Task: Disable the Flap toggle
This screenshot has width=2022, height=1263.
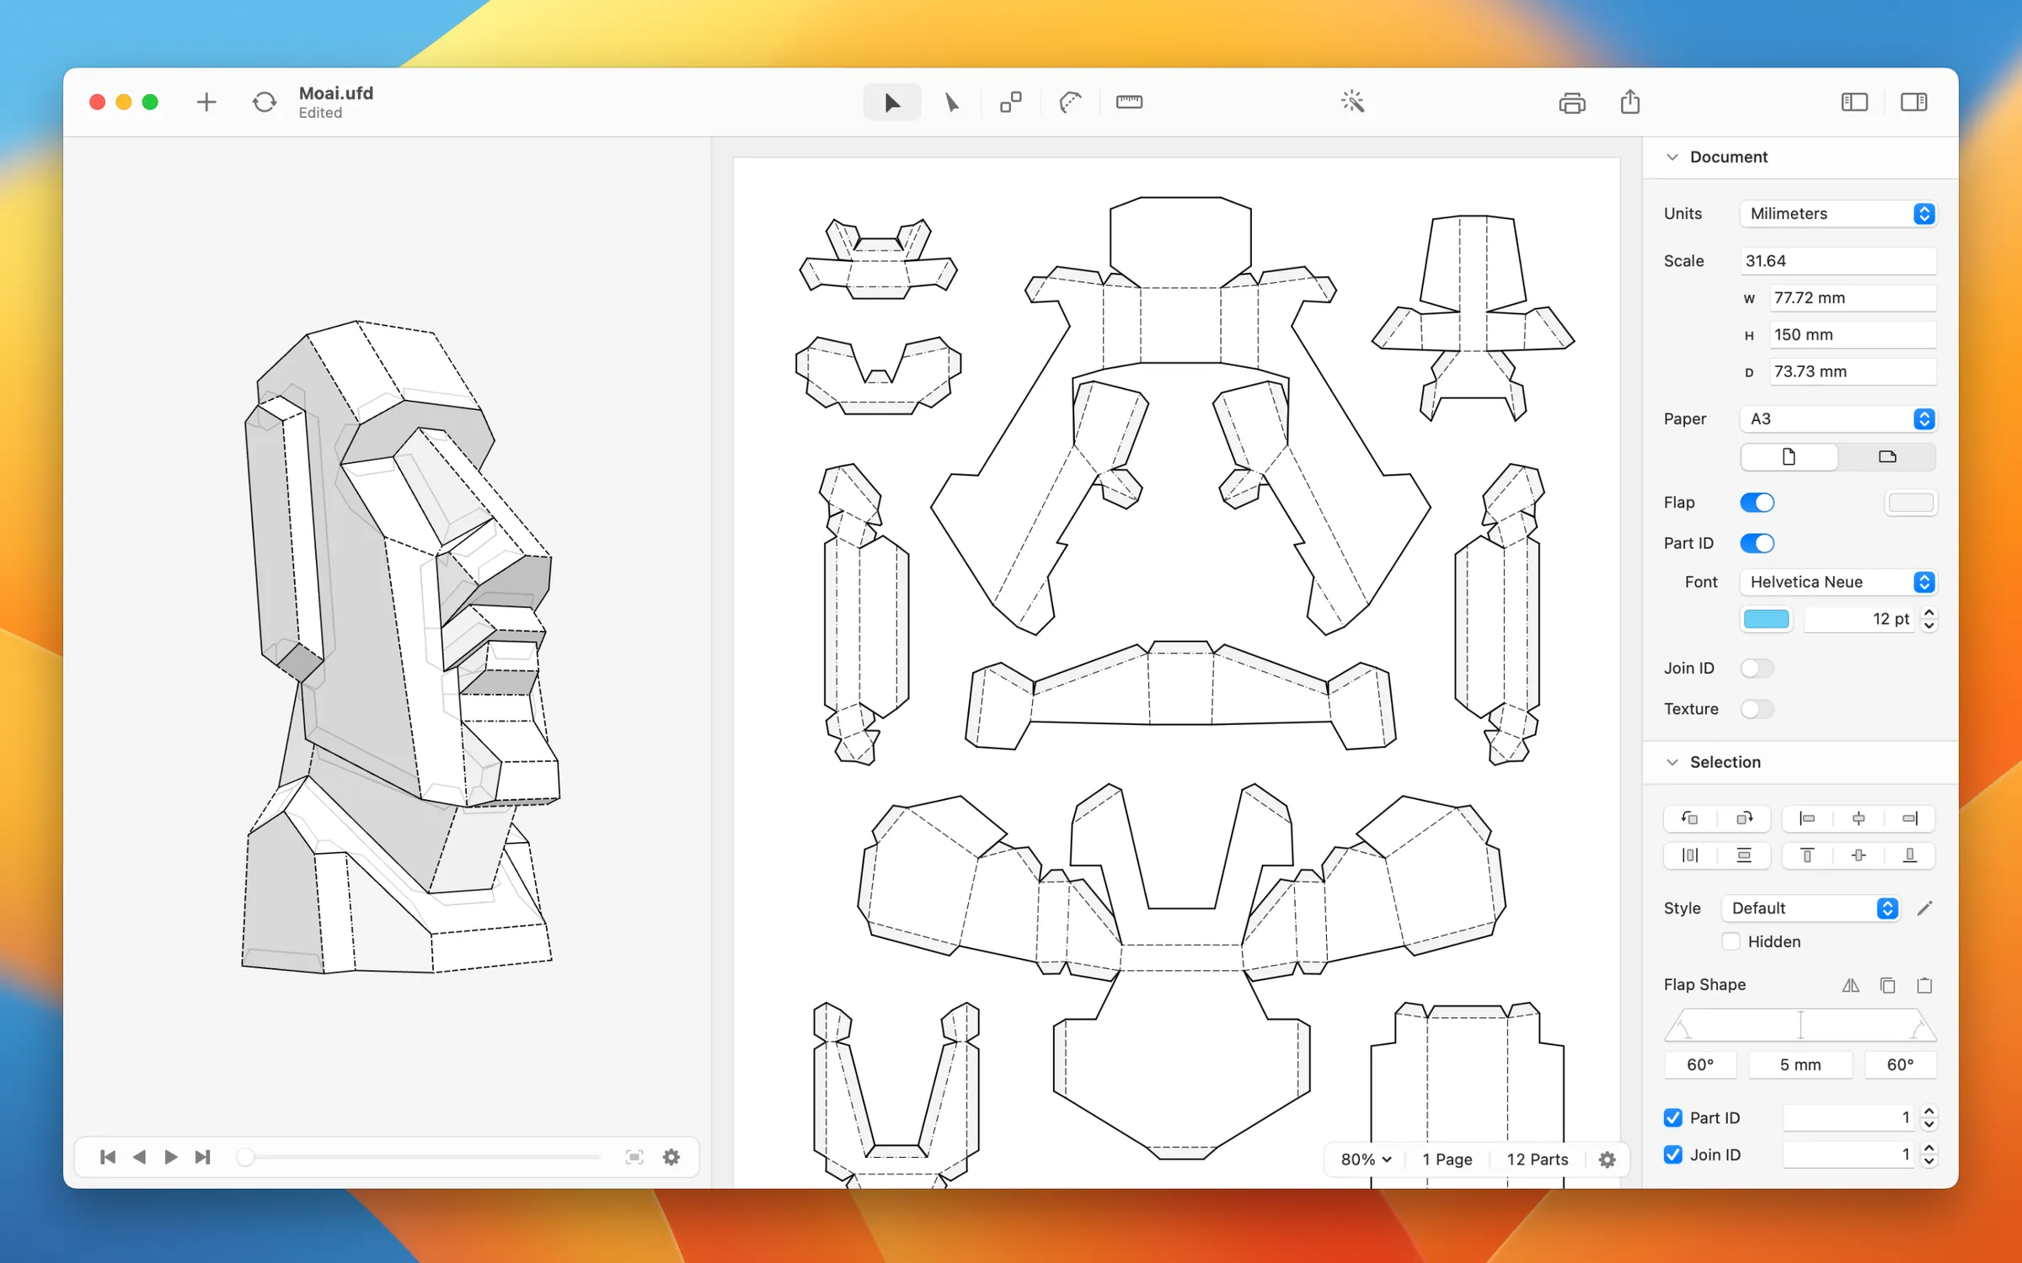Action: click(x=1757, y=502)
